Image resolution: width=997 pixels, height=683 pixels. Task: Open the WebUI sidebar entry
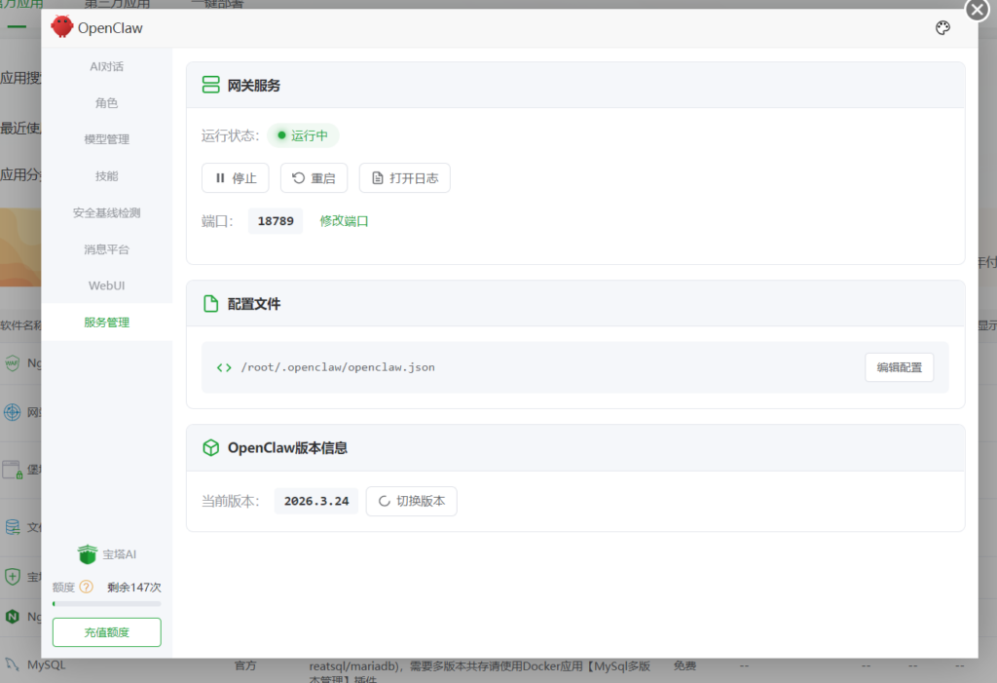tap(106, 285)
